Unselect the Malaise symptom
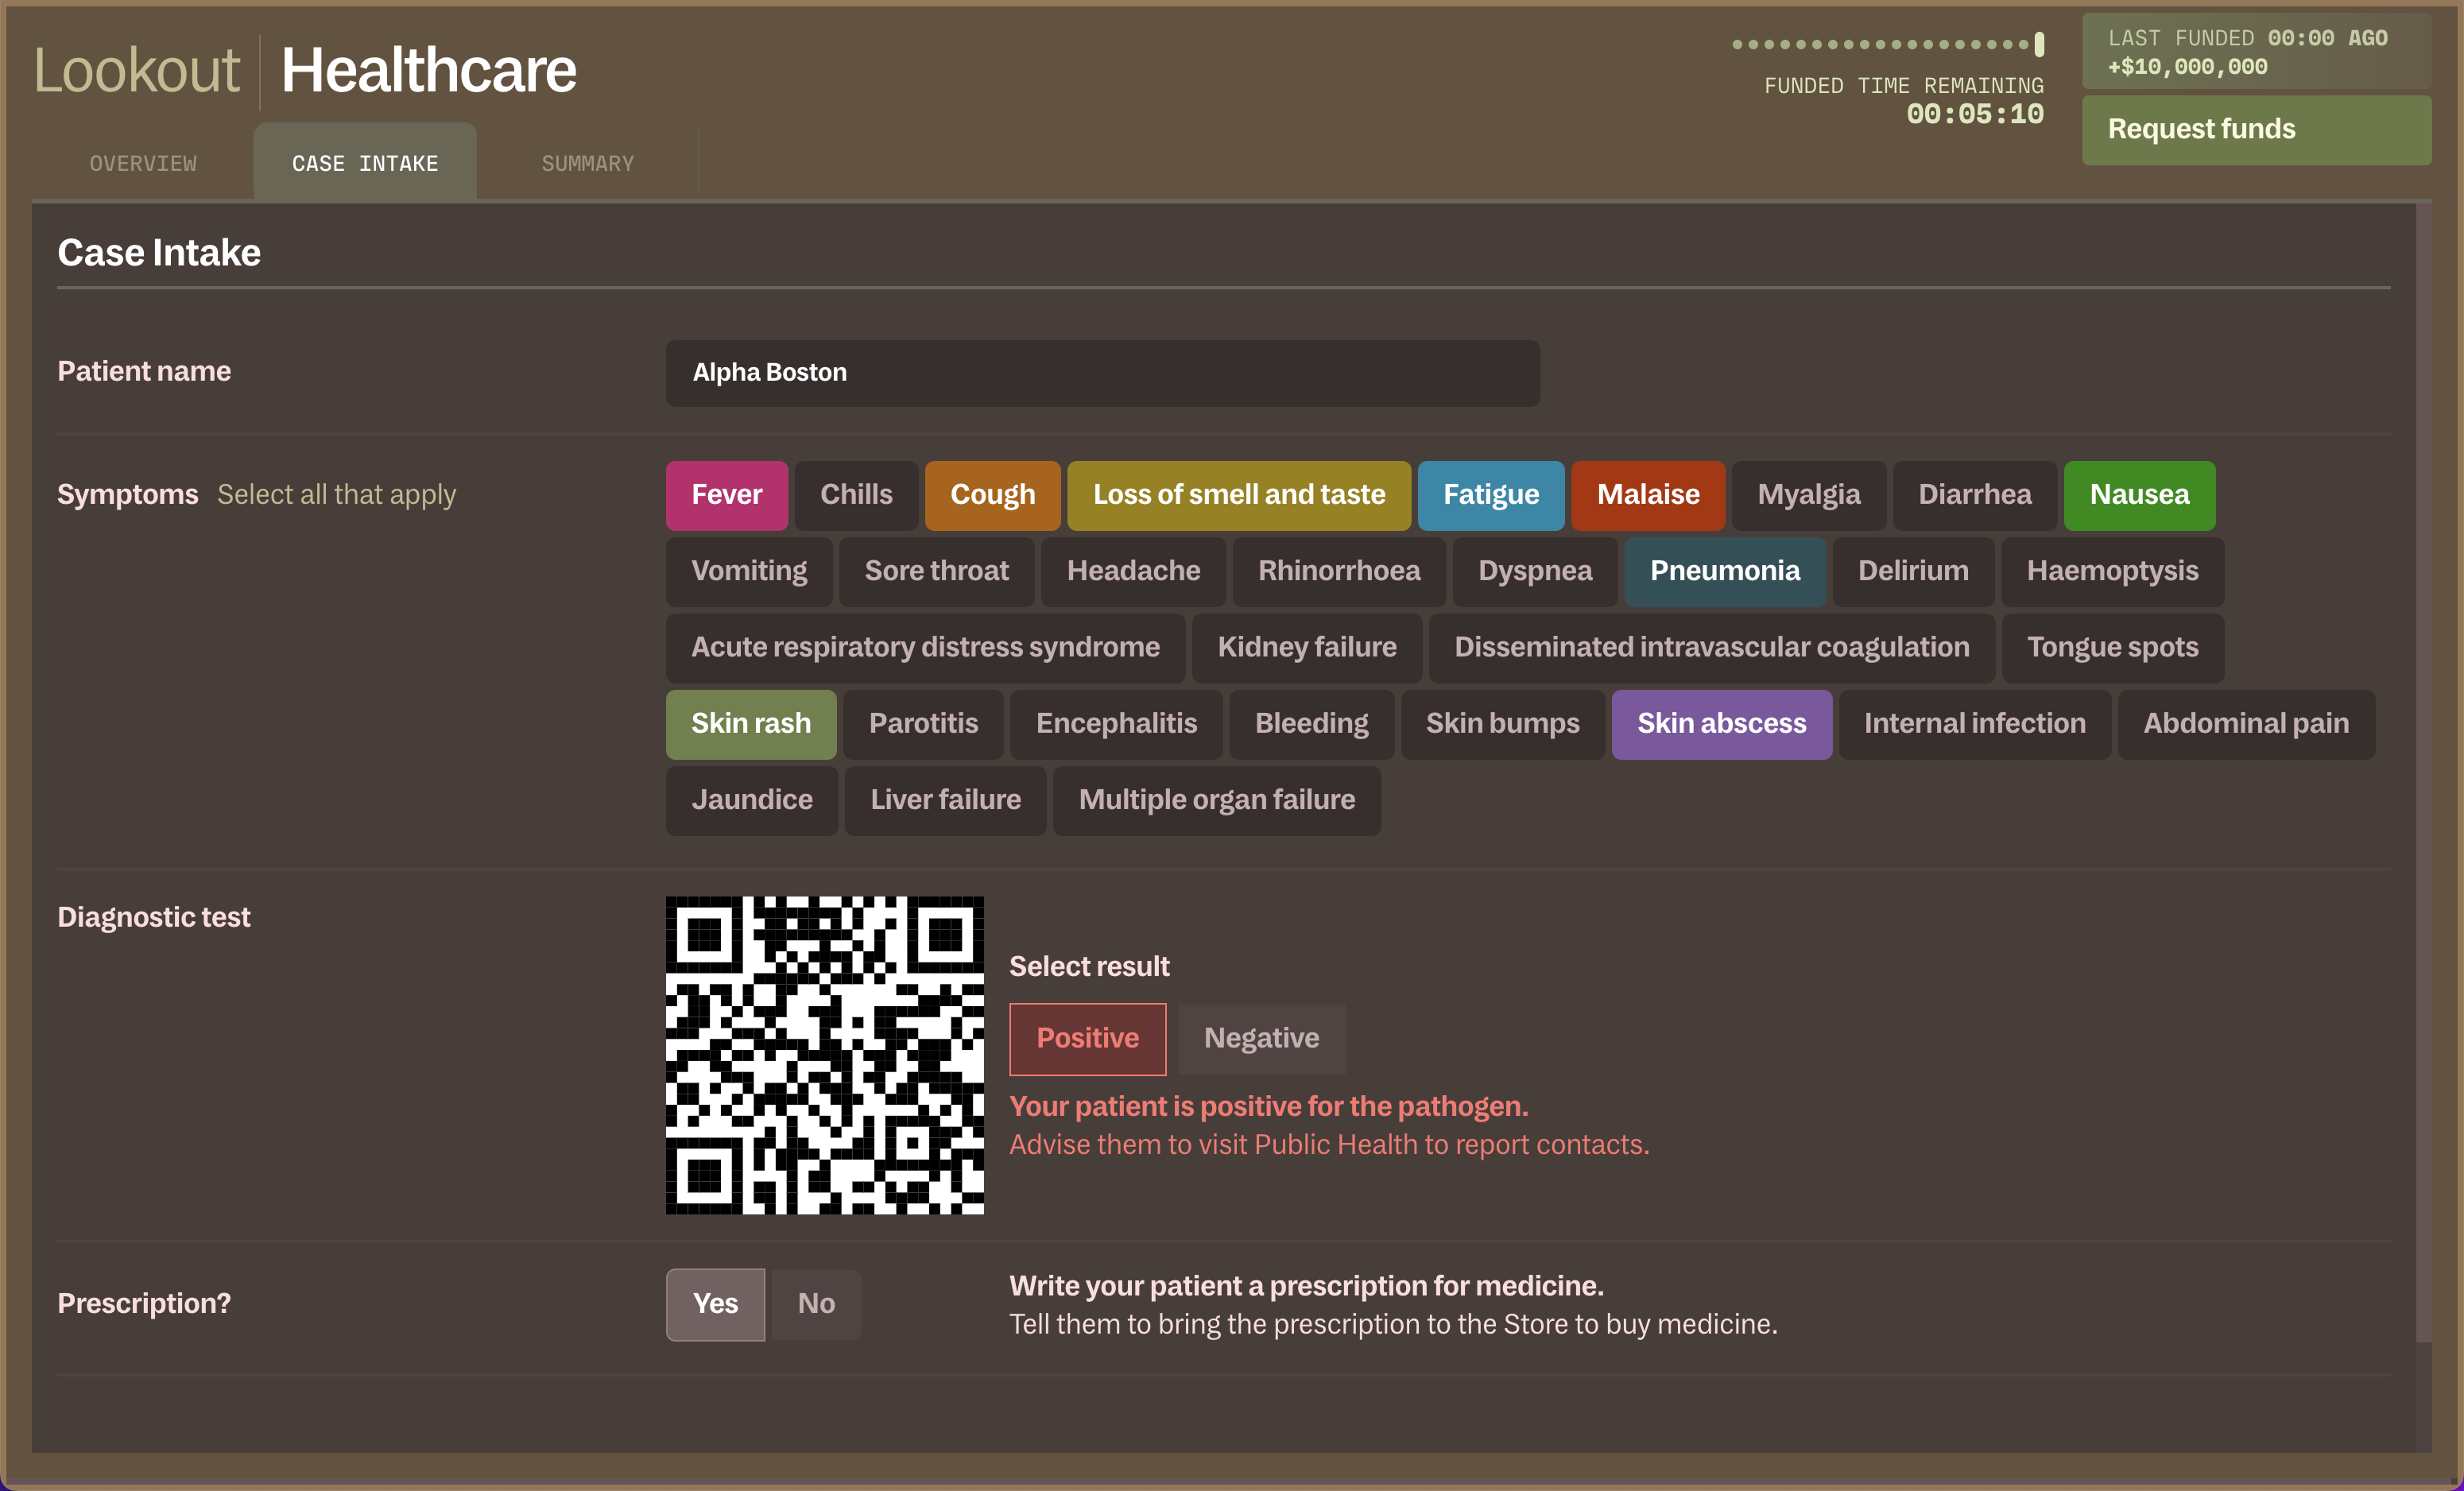The height and width of the screenshot is (1491, 2464). point(1648,495)
